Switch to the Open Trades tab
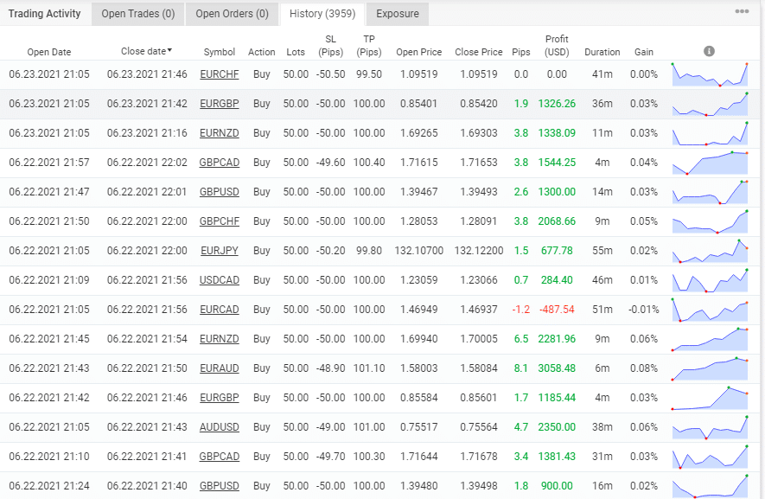The width and height of the screenshot is (765, 499). tap(137, 14)
